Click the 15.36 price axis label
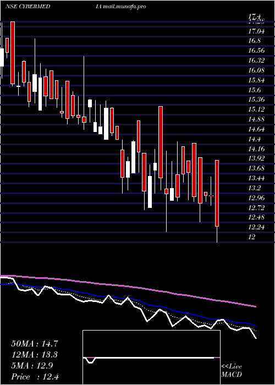Screen dimensions: 275x385 pos(257,100)
